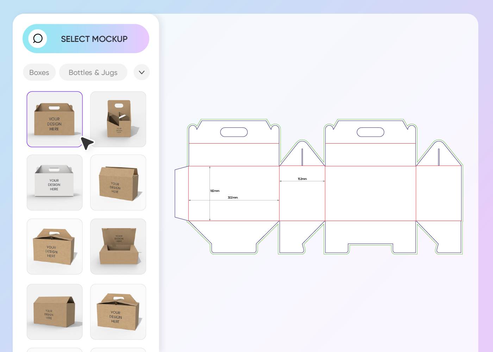Choose the closed rectangular box mockup
The image size is (493, 352).
click(x=55, y=312)
